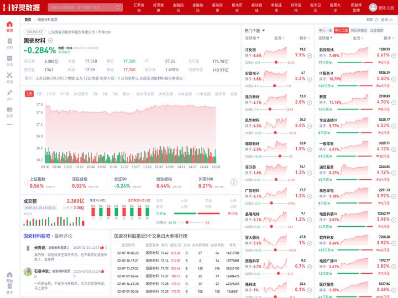Click the 300285.SZ stock code badge

pos(34,32)
